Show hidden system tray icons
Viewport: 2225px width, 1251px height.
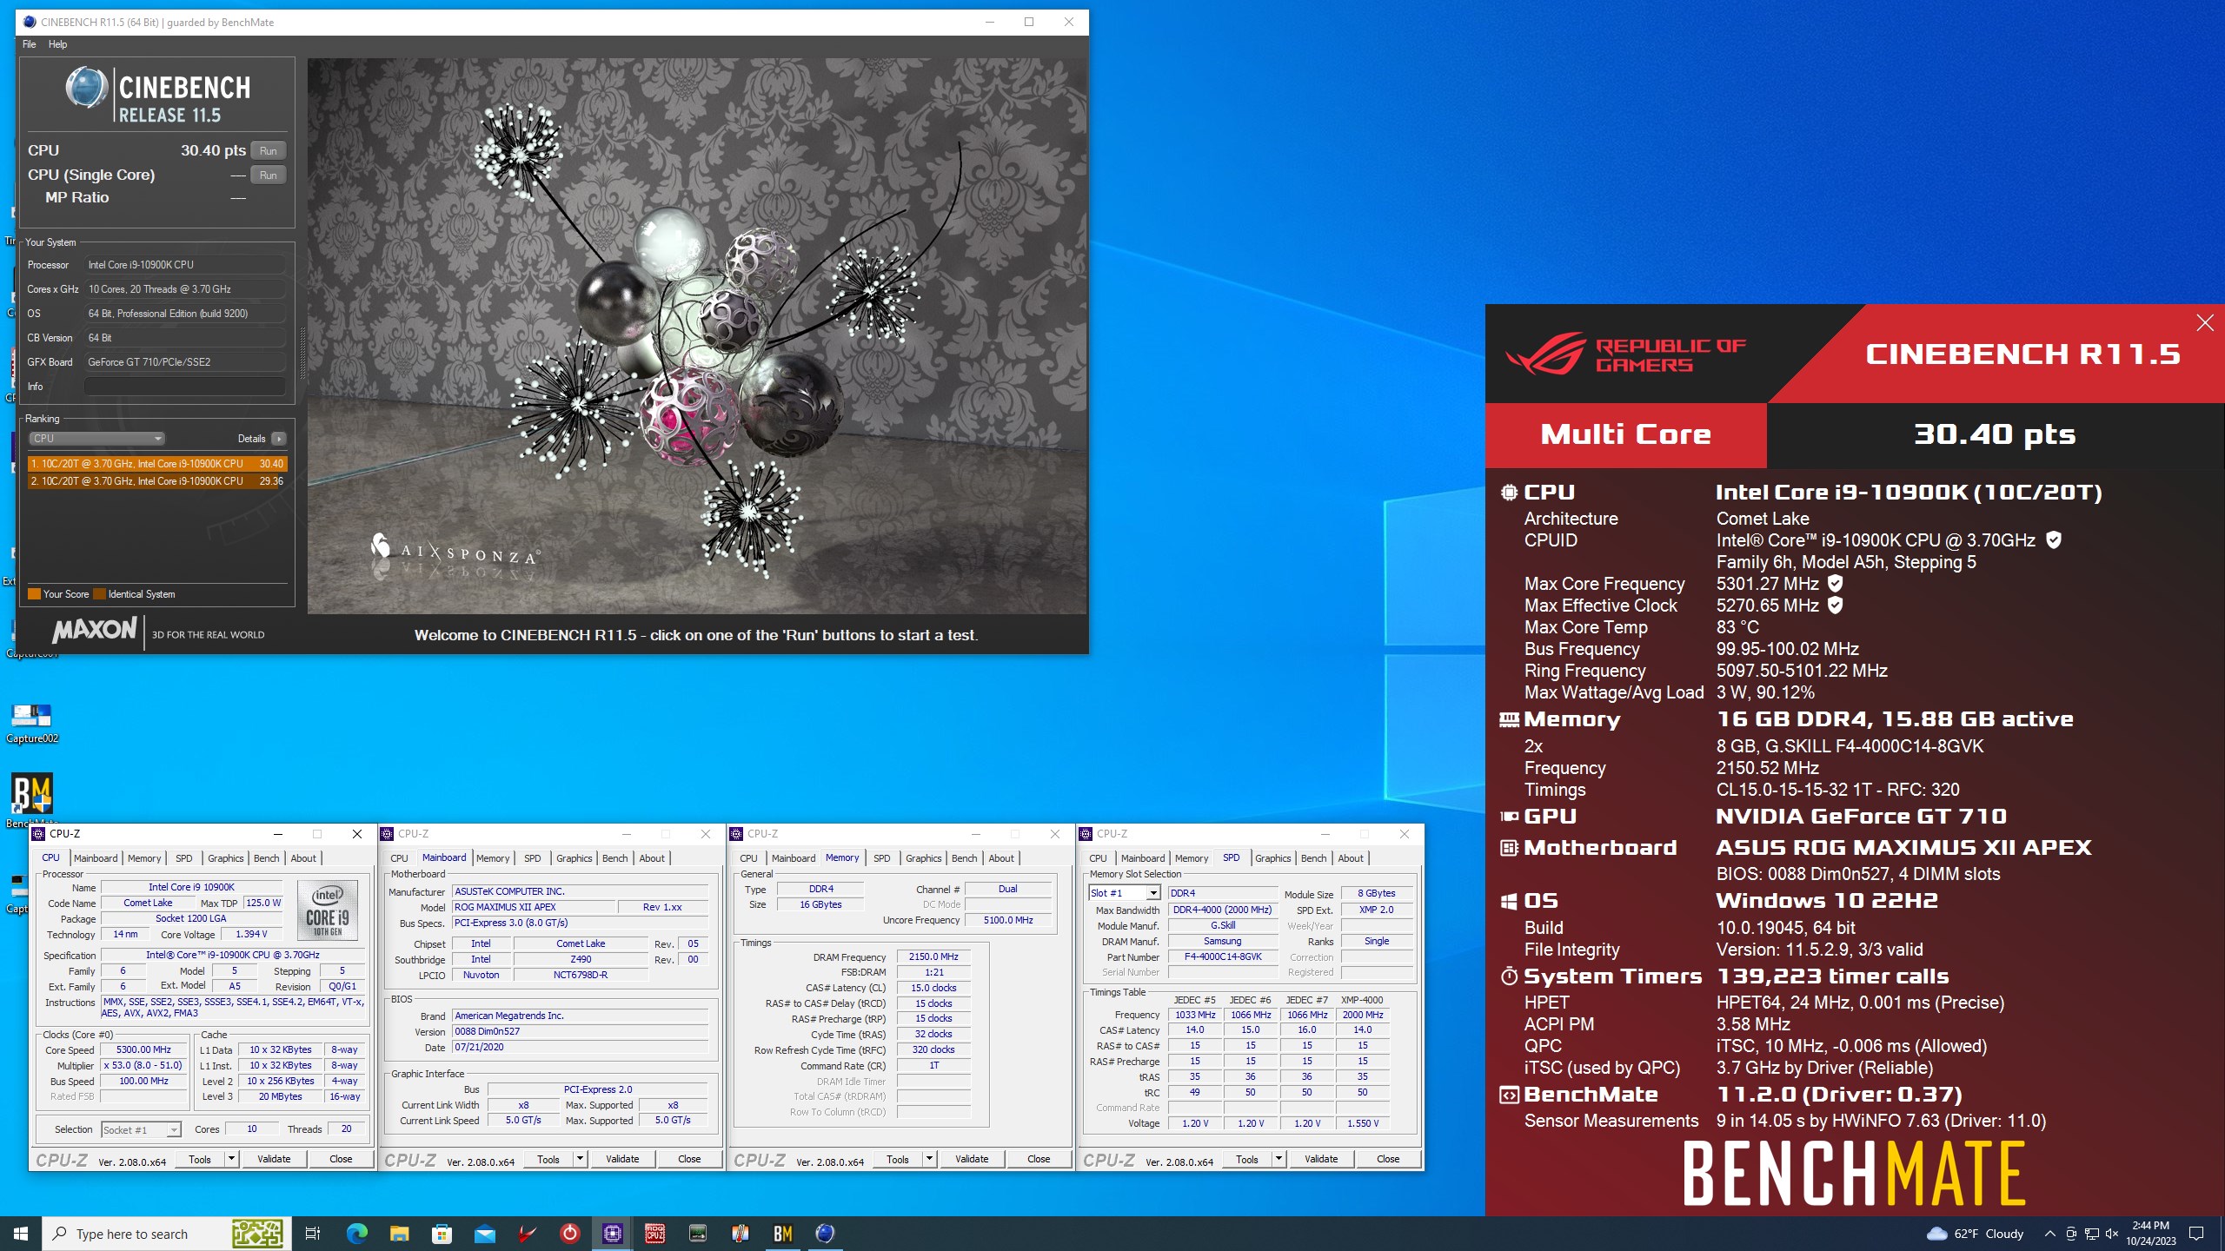pyautogui.click(x=2049, y=1234)
